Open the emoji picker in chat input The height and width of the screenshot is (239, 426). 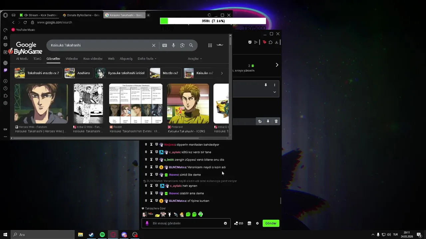click(225, 223)
